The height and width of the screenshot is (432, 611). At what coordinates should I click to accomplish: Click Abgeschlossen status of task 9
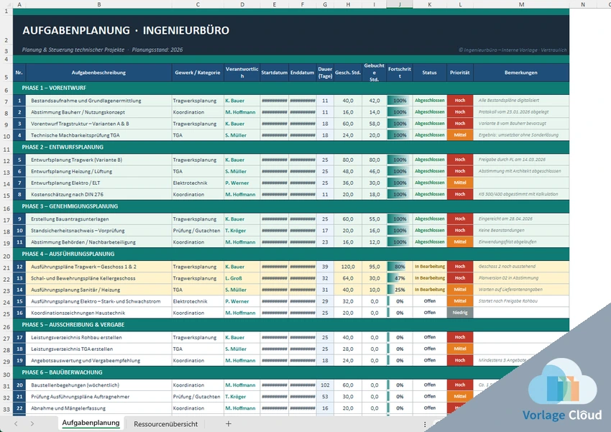coord(429,219)
